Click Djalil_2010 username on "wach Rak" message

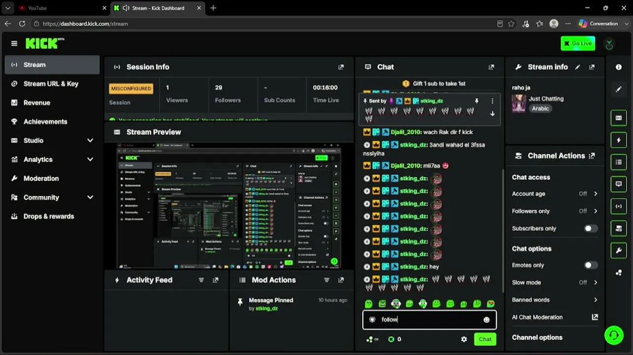pos(406,132)
